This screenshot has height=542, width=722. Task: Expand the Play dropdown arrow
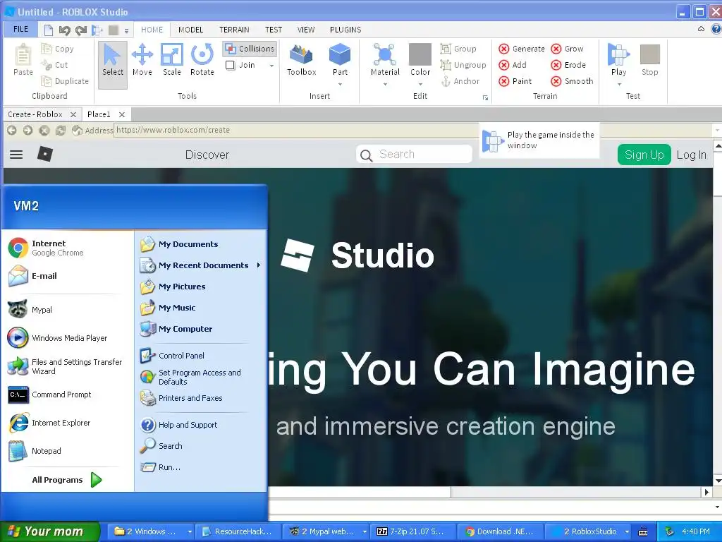(x=619, y=85)
